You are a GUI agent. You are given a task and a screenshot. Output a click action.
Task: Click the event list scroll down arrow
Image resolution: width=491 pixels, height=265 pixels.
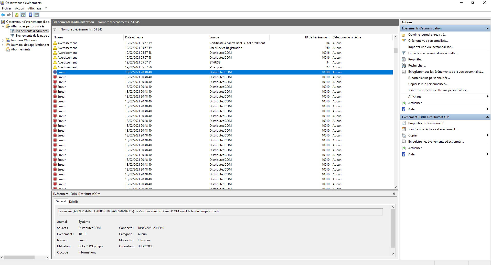[396, 187]
